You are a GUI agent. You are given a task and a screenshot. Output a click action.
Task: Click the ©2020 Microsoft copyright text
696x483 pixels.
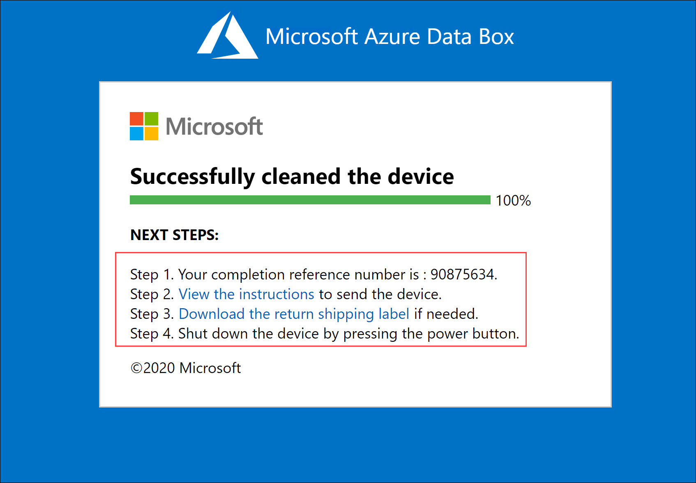coord(186,368)
